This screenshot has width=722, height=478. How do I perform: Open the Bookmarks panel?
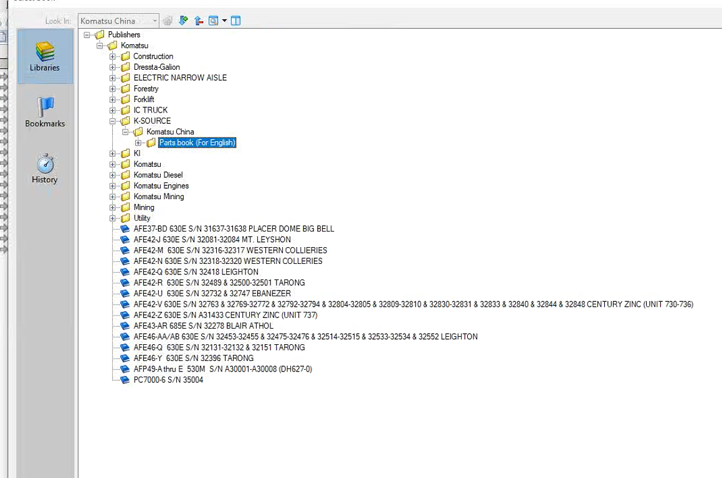click(x=45, y=112)
